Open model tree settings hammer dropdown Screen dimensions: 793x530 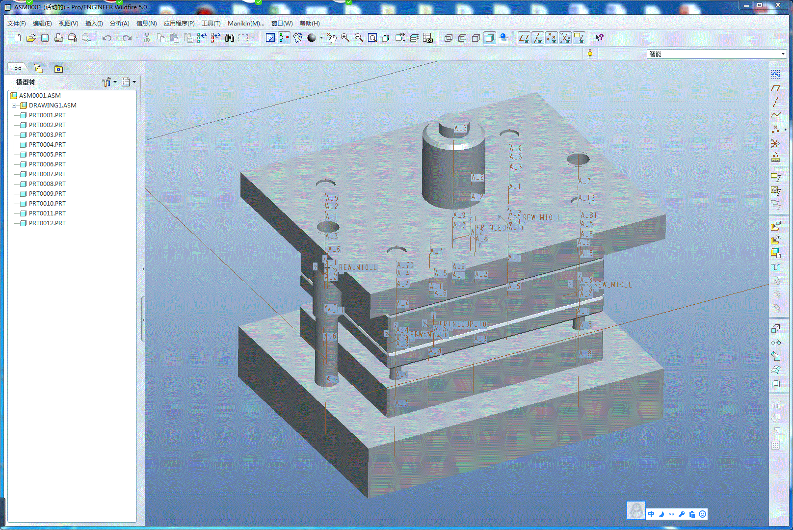tap(109, 82)
